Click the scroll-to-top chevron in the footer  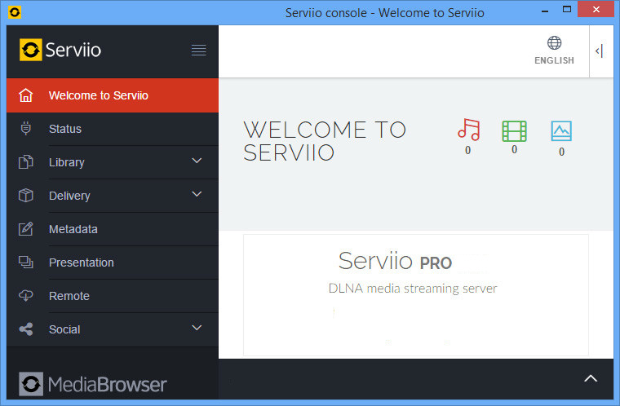pos(591,378)
